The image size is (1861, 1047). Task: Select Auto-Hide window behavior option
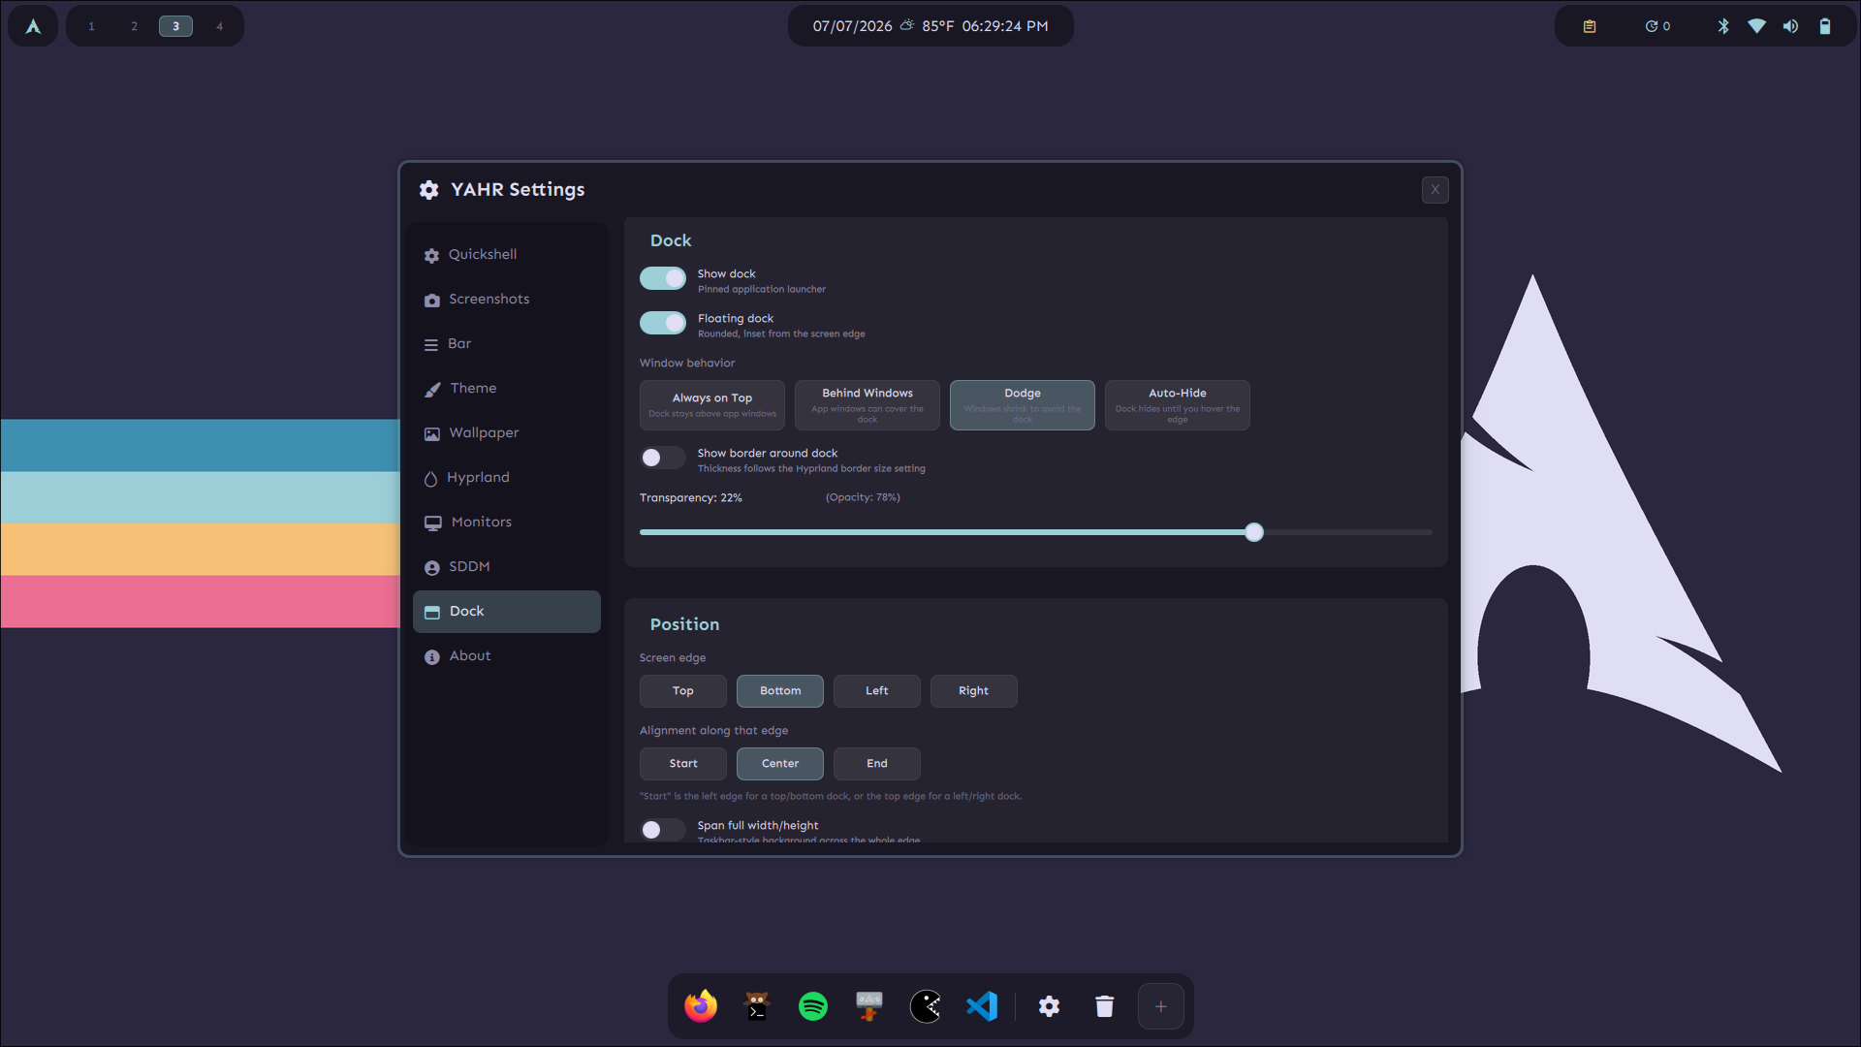1178,405
